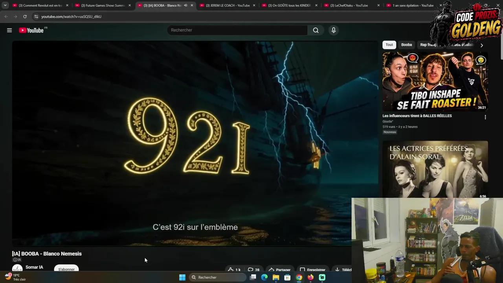The image size is (503, 283).
Task: Click the video player showing 921
Action: pos(195,143)
